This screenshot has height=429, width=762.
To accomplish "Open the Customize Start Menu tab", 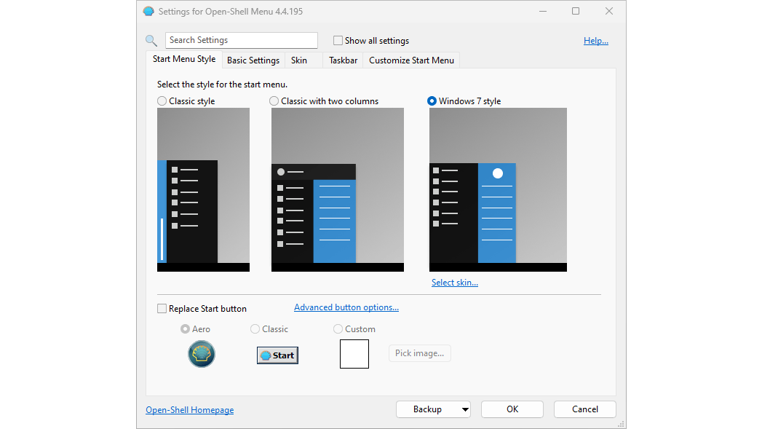I will click(x=411, y=60).
